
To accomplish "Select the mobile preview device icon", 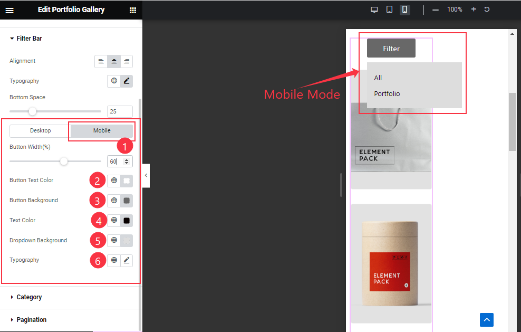I will point(404,10).
